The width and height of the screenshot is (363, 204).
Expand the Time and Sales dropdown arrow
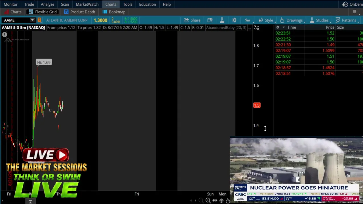tap(283, 27)
